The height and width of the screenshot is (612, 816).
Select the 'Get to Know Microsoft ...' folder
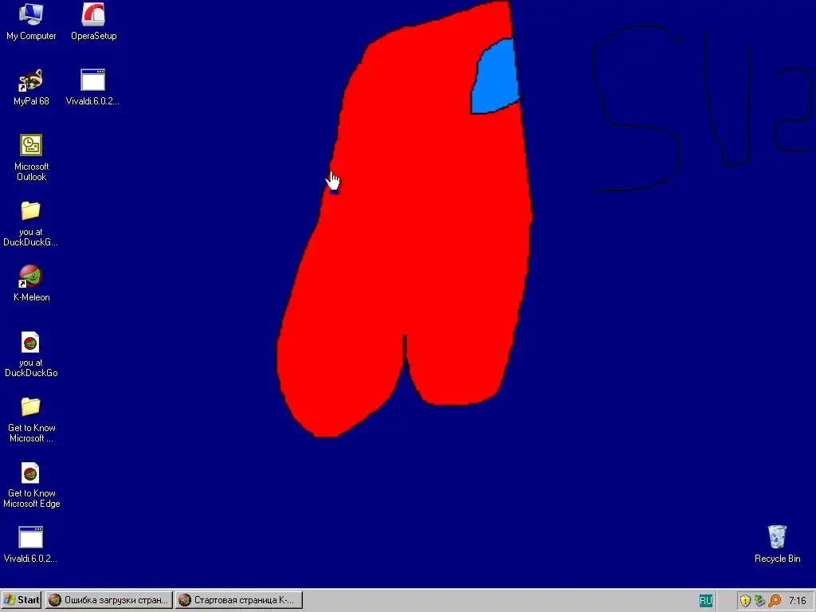point(31,419)
